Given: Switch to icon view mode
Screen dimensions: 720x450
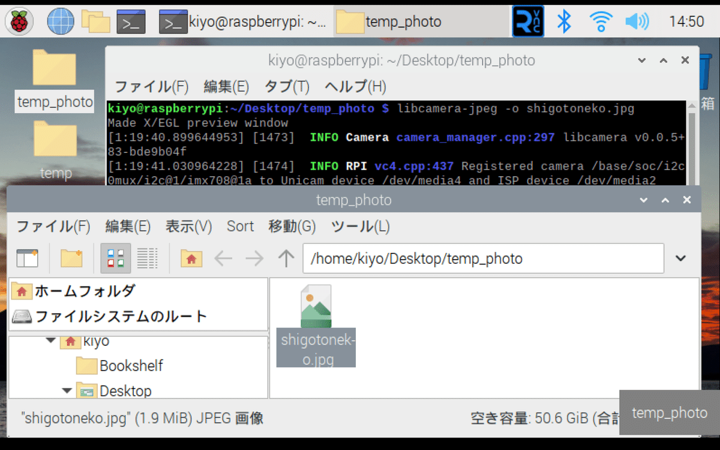Looking at the screenshot, I should click(x=114, y=258).
